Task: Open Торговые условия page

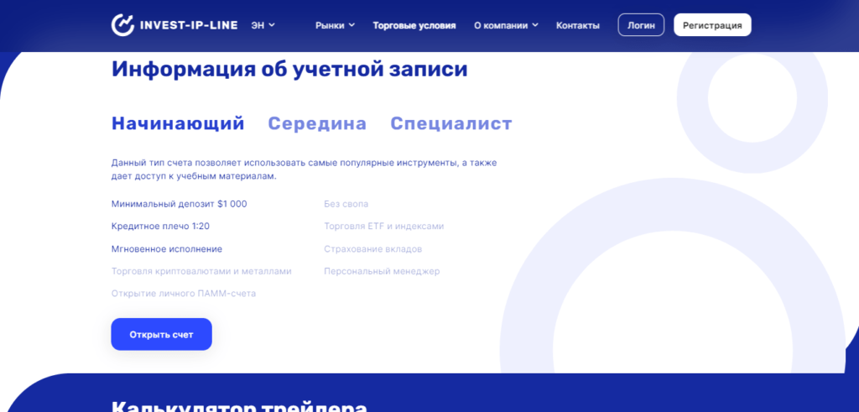Action: point(414,25)
